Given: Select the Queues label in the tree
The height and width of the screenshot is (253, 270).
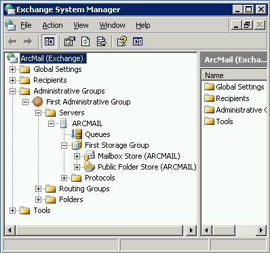Looking at the screenshot, I should [98, 134].
